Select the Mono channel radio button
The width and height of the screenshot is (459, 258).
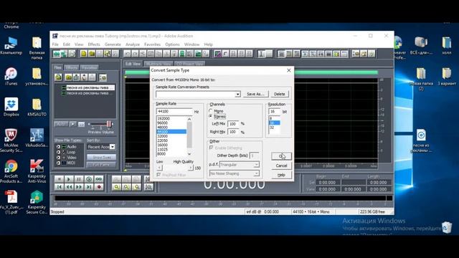[x=211, y=111]
